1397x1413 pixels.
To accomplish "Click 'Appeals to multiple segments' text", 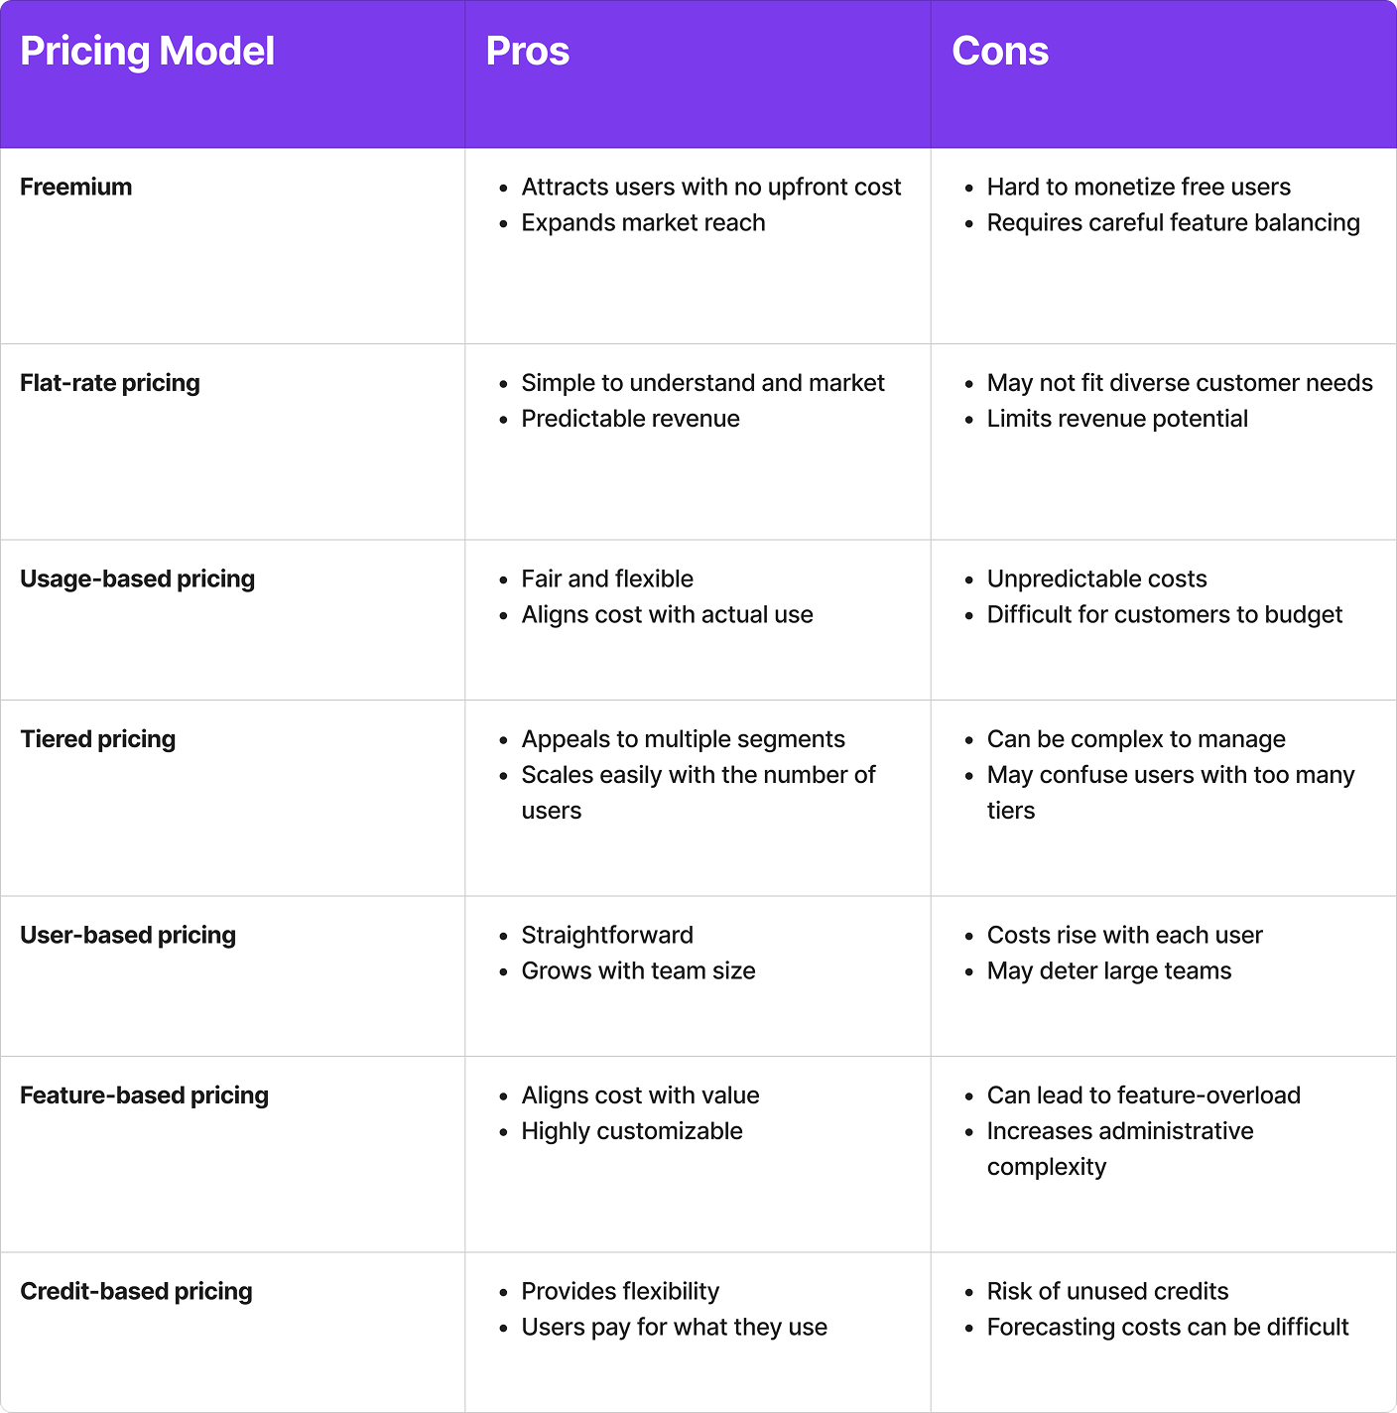I will (684, 739).
